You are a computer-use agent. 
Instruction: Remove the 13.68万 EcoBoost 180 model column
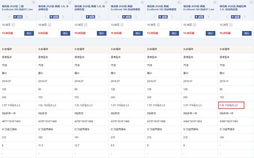(142, 2)
